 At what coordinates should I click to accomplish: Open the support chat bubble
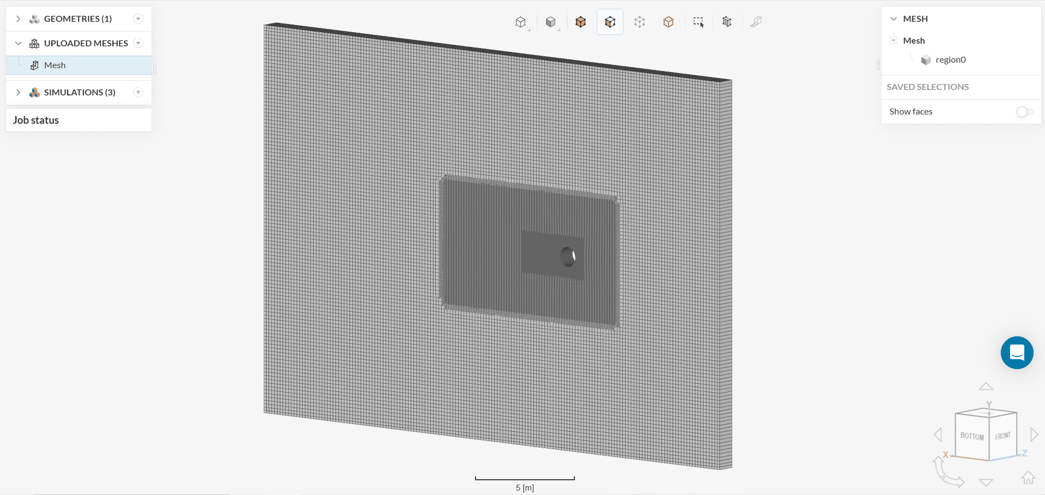pyautogui.click(x=1017, y=353)
